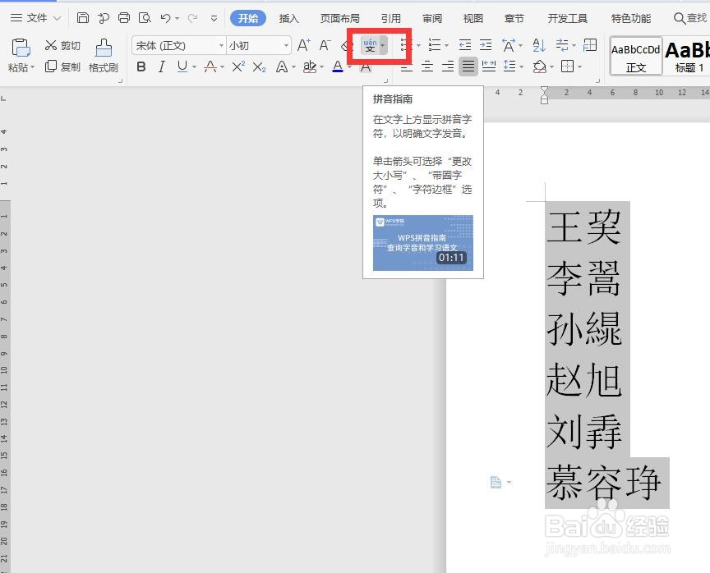Apply the 标题 1 style
The width and height of the screenshot is (710, 573).
687,55
